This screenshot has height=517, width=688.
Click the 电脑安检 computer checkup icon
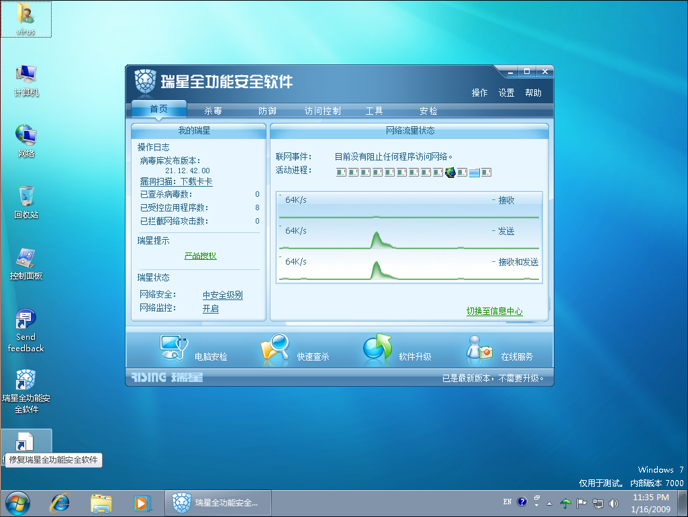point(174,348)
